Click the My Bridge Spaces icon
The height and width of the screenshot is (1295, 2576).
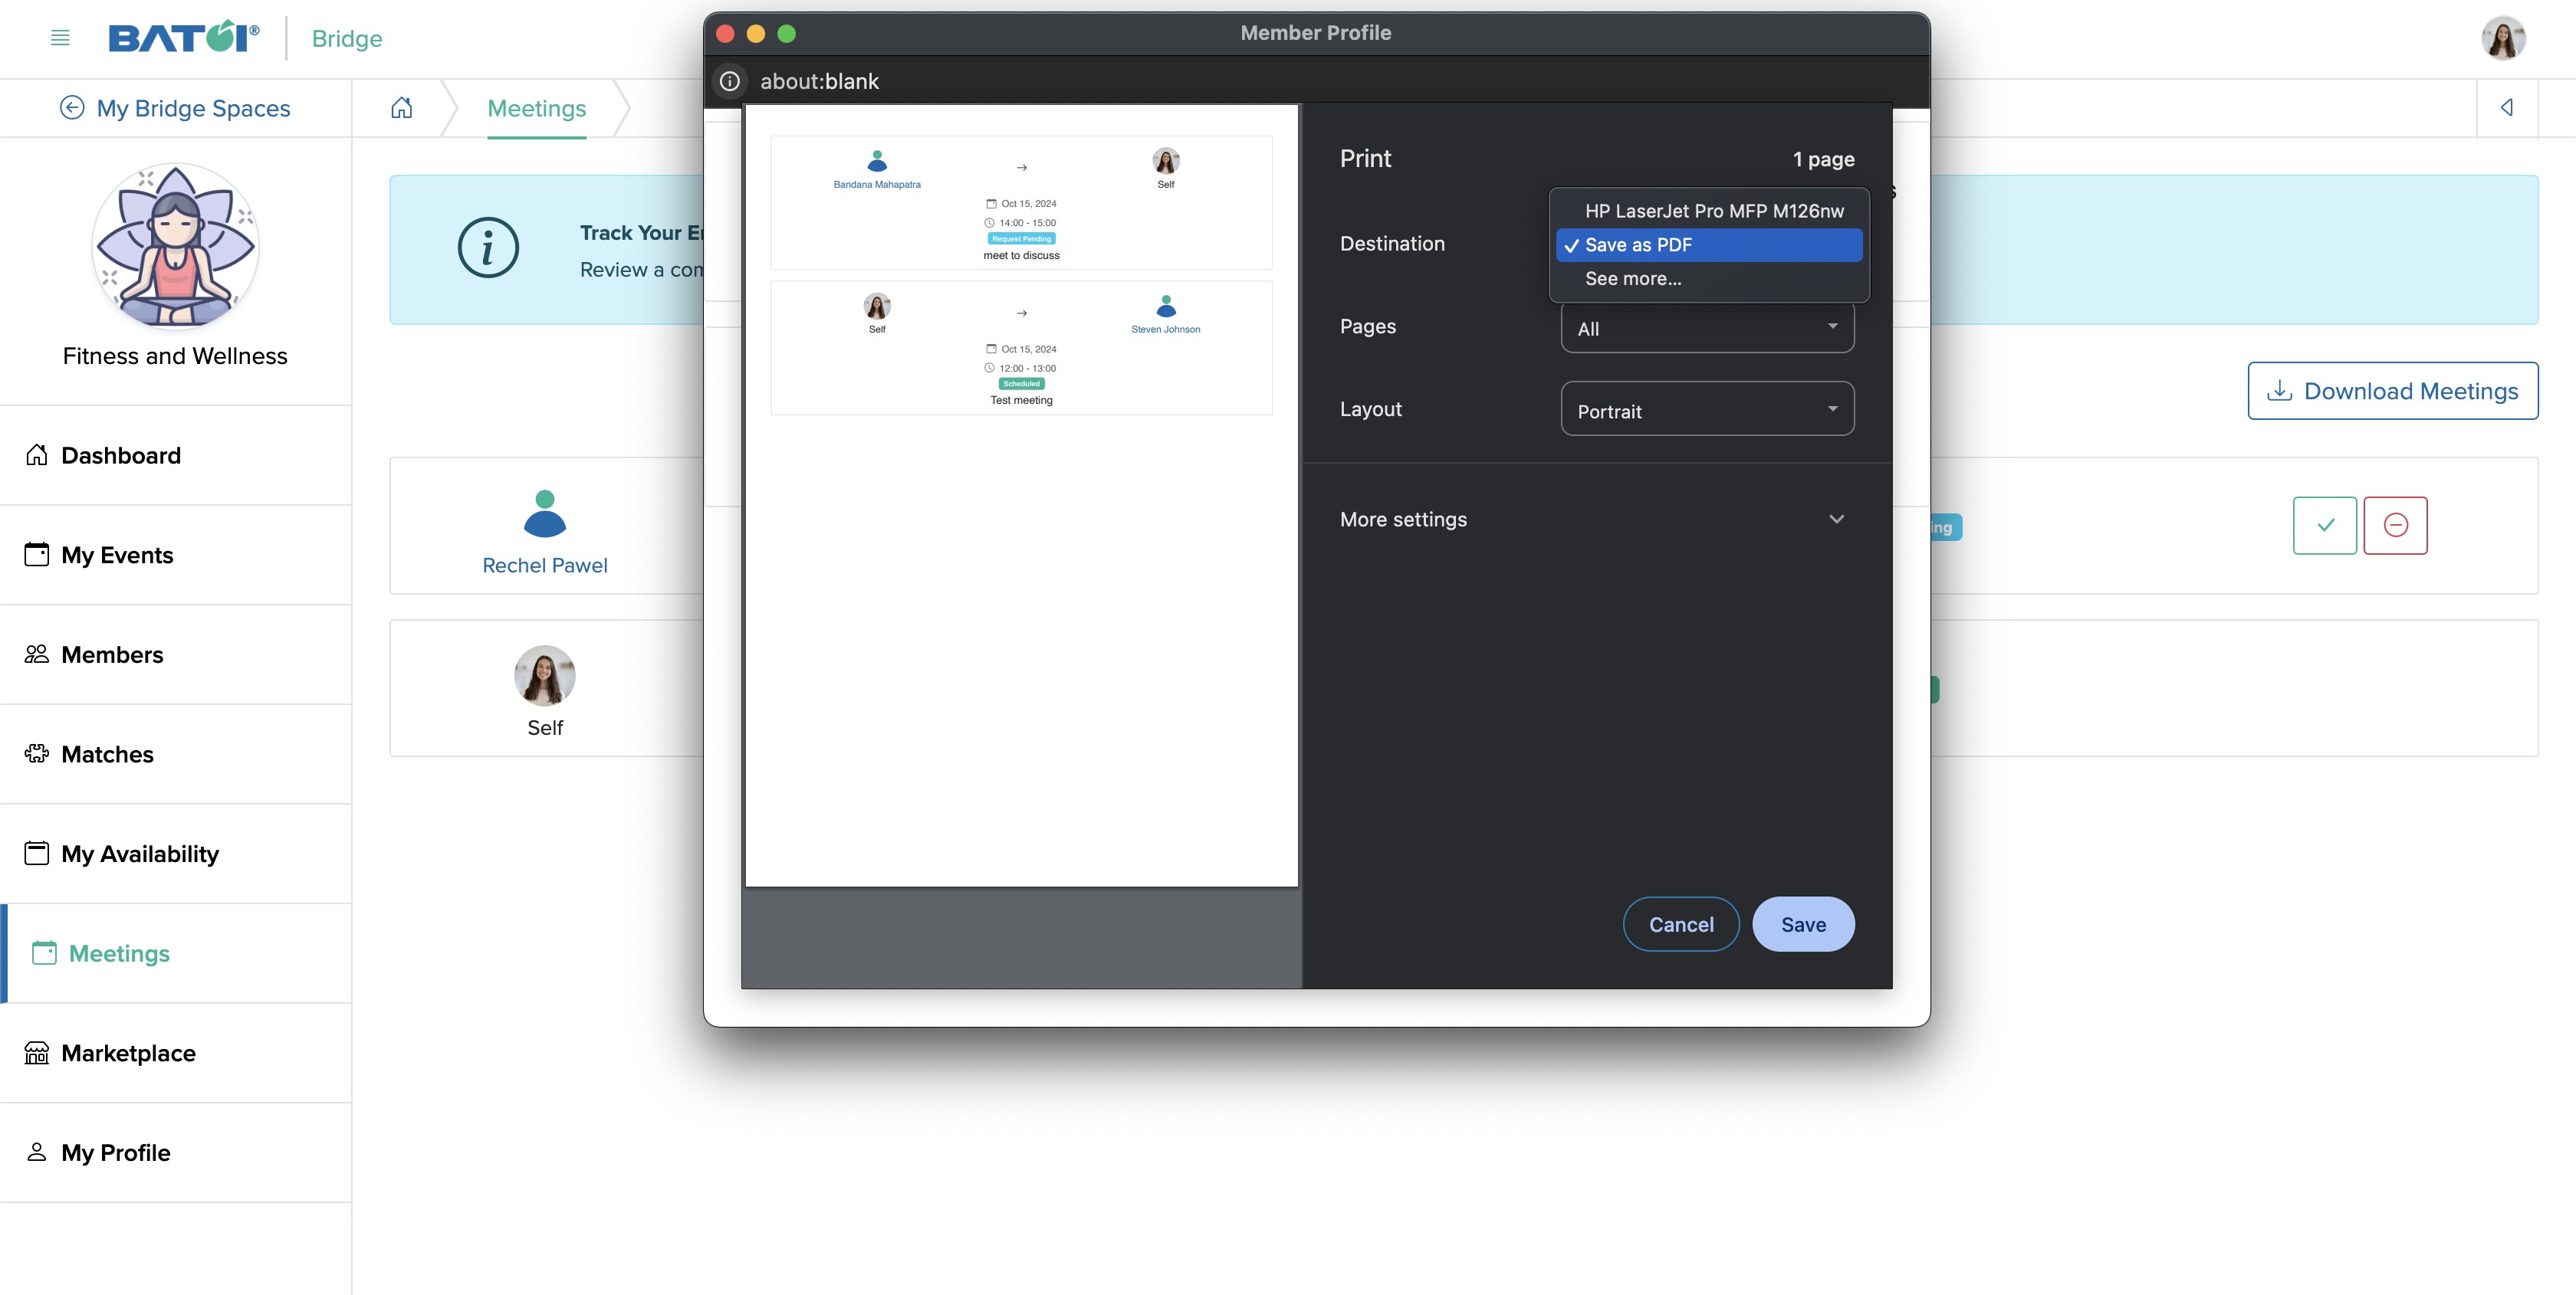pos(70,107)
